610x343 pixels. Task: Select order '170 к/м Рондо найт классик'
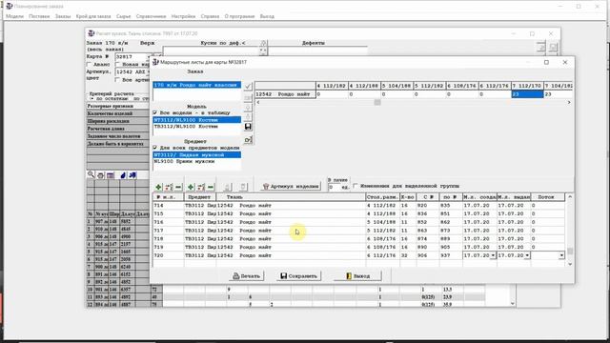pos(197,85)
